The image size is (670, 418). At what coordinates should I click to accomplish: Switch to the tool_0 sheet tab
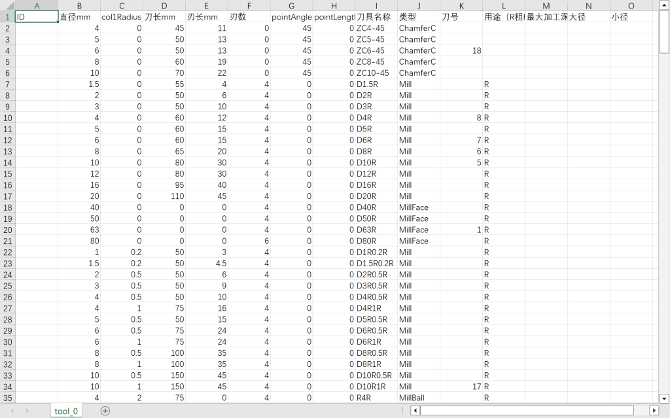66,410
